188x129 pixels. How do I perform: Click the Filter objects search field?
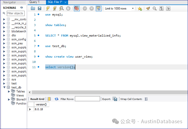[16, 13]
